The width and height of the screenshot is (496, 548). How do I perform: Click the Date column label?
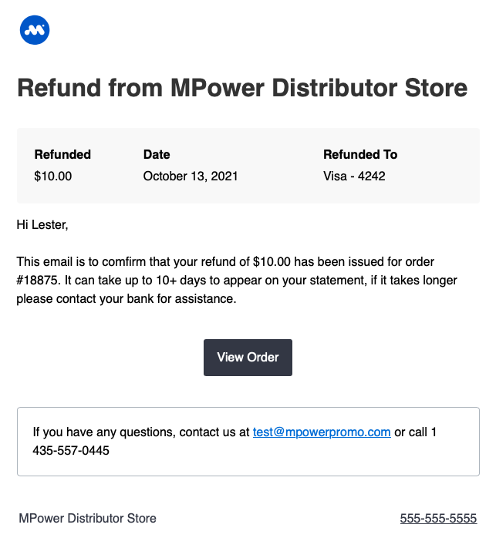pyautogui.click(x=157, y=154)
